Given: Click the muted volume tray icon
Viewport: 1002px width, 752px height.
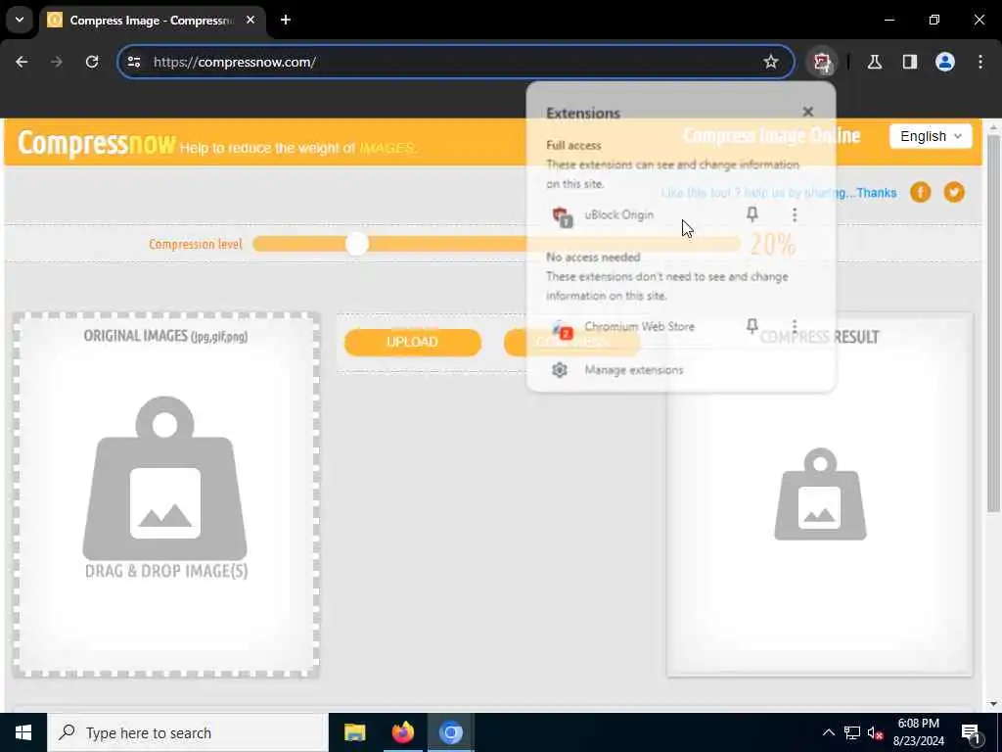Looking at the screenshot, I should (875, 732).
